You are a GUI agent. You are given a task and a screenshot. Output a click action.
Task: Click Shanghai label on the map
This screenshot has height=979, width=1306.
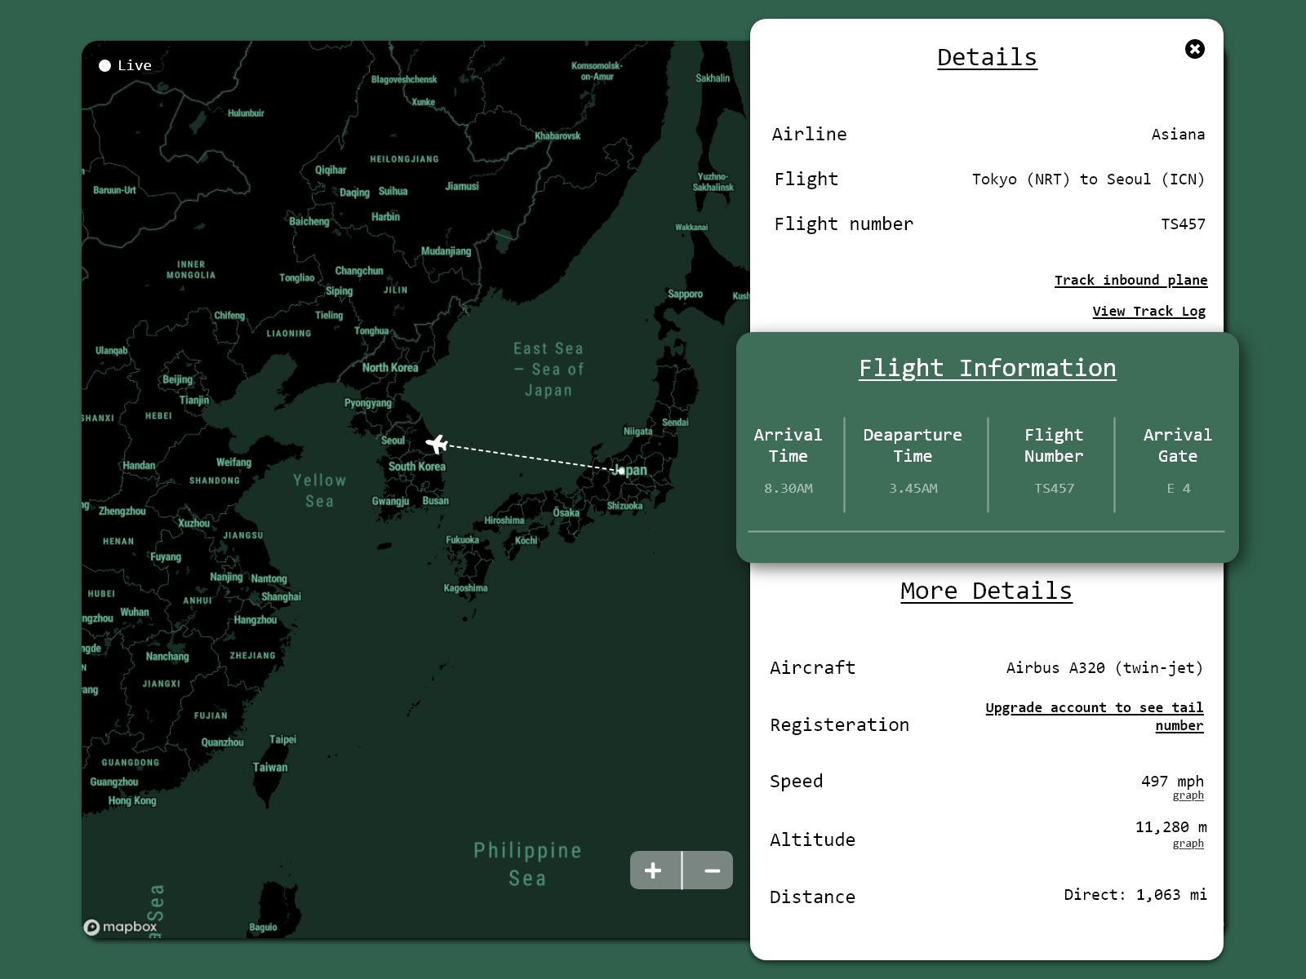281,596
